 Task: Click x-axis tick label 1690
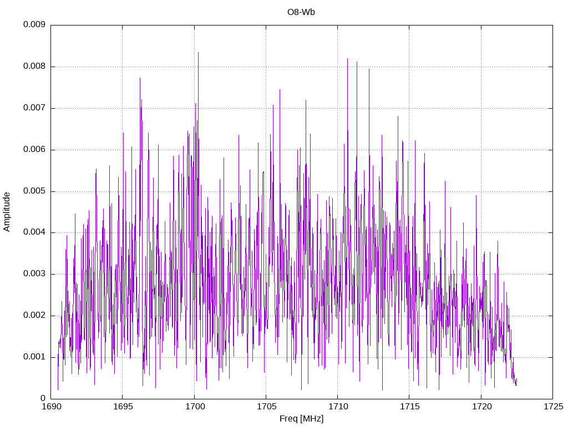point(51,407)
